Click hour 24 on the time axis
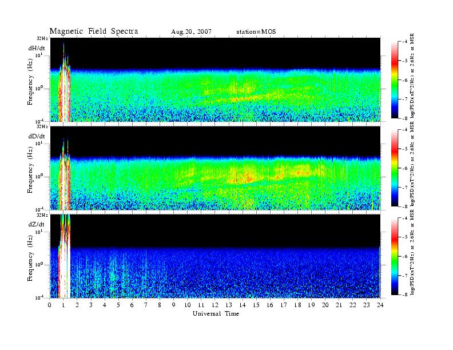Screen dimensions: 453x350 point(380,305)
